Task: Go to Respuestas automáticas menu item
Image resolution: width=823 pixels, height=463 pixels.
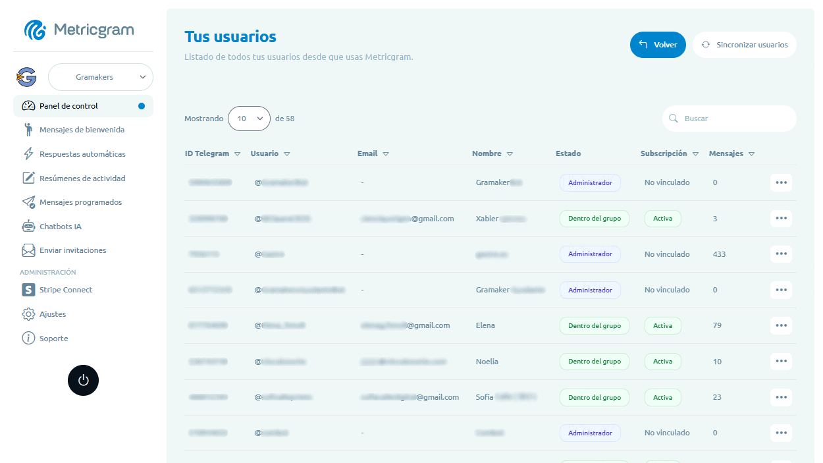Action: (82, 154)
